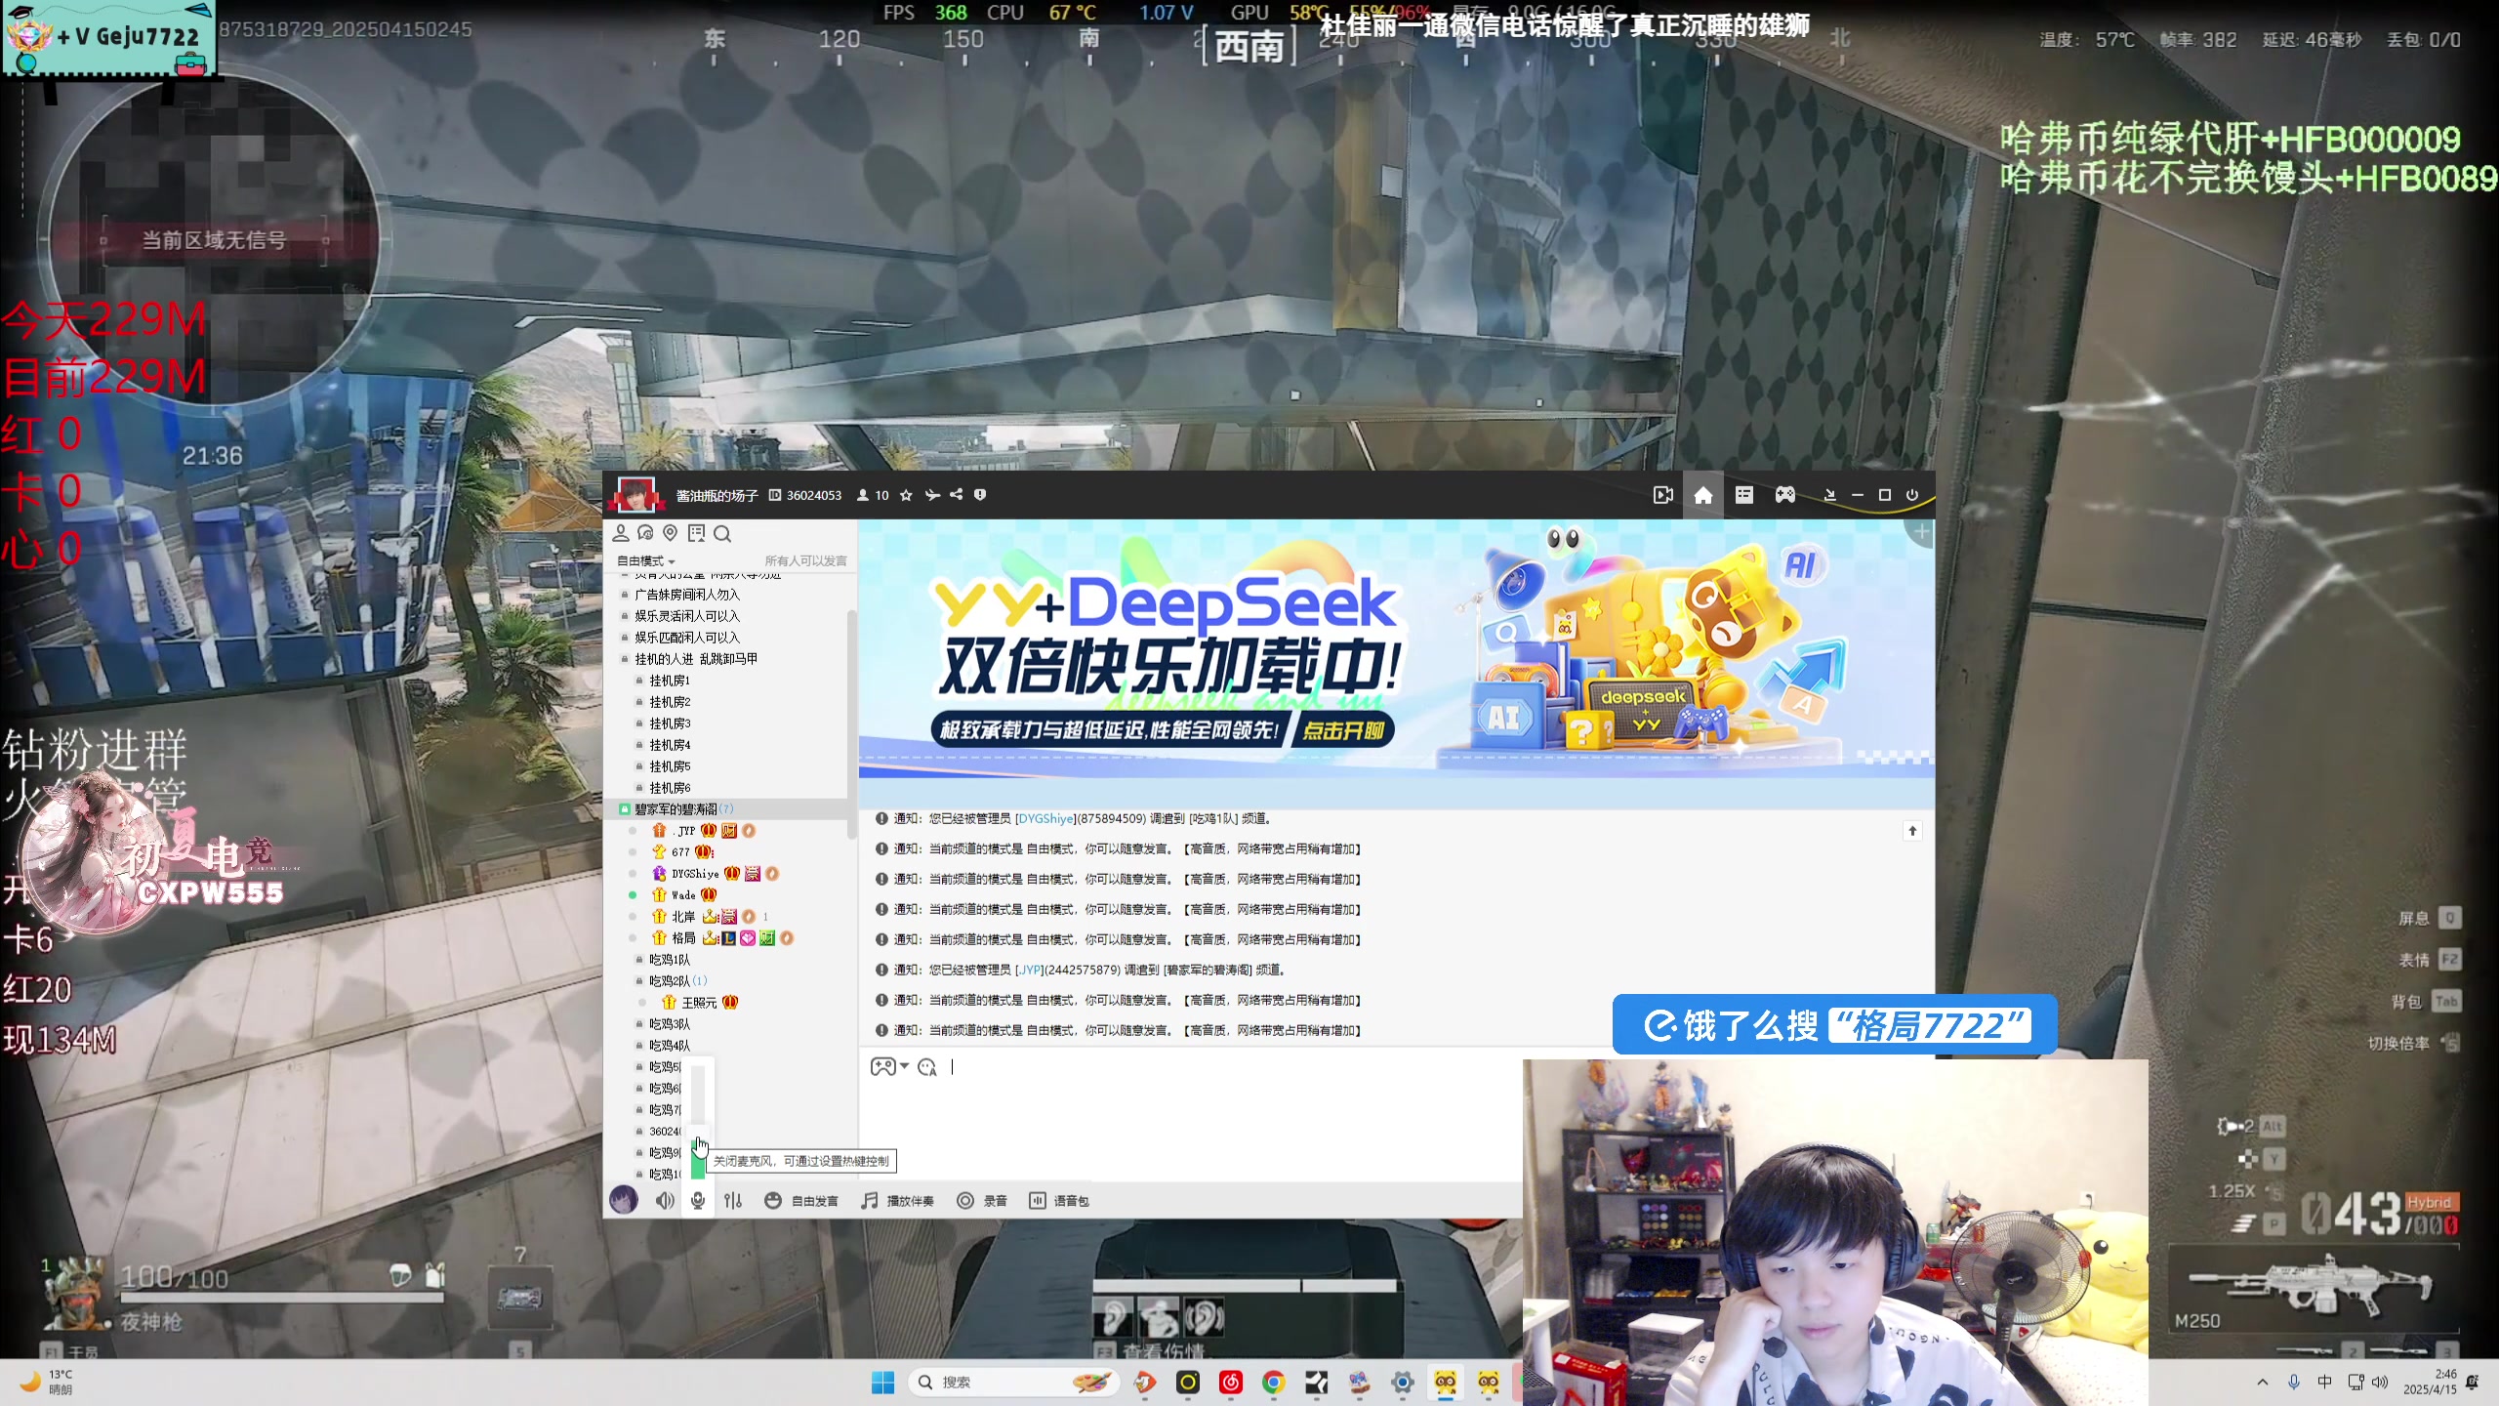Open the game-card dropdown arrow in chat toolbar
Image resolution: width=2499 pixels, height=1406 pixels.
[905, 1066]
